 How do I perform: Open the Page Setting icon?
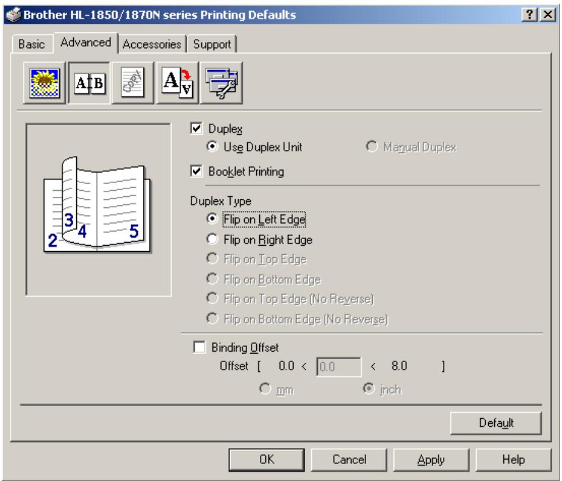[x=178, y=83]
